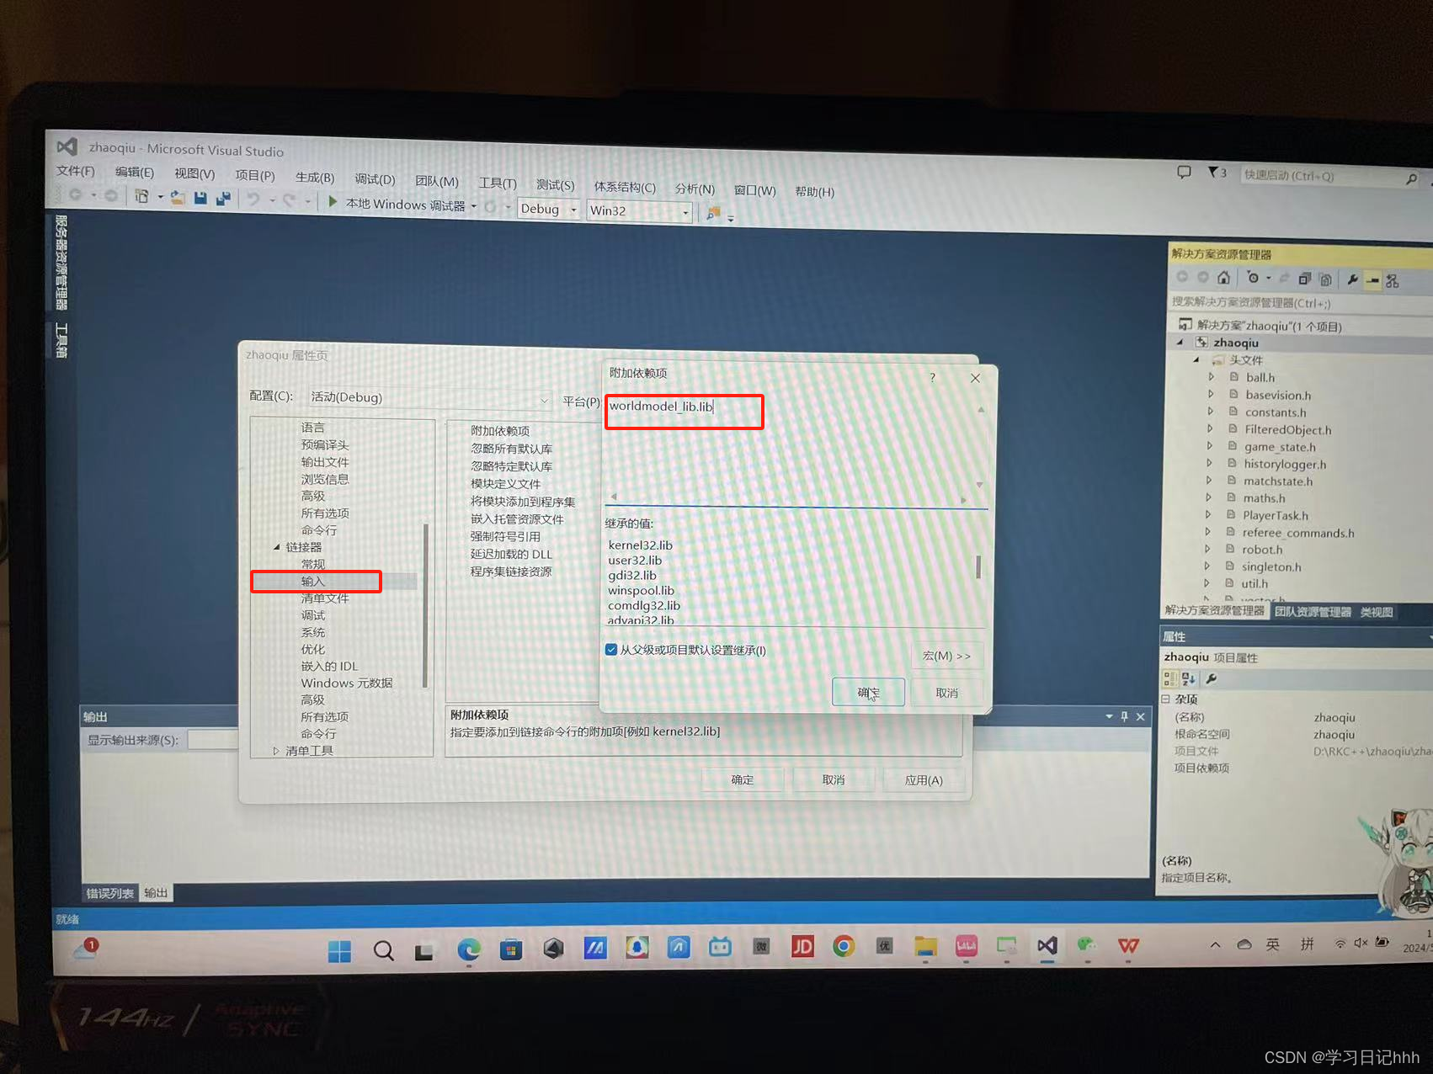Screen dimensions: 1433x1074
Task: Click Preview Selected Items icon in Solution Explorer
Action: pos(1372,280)
